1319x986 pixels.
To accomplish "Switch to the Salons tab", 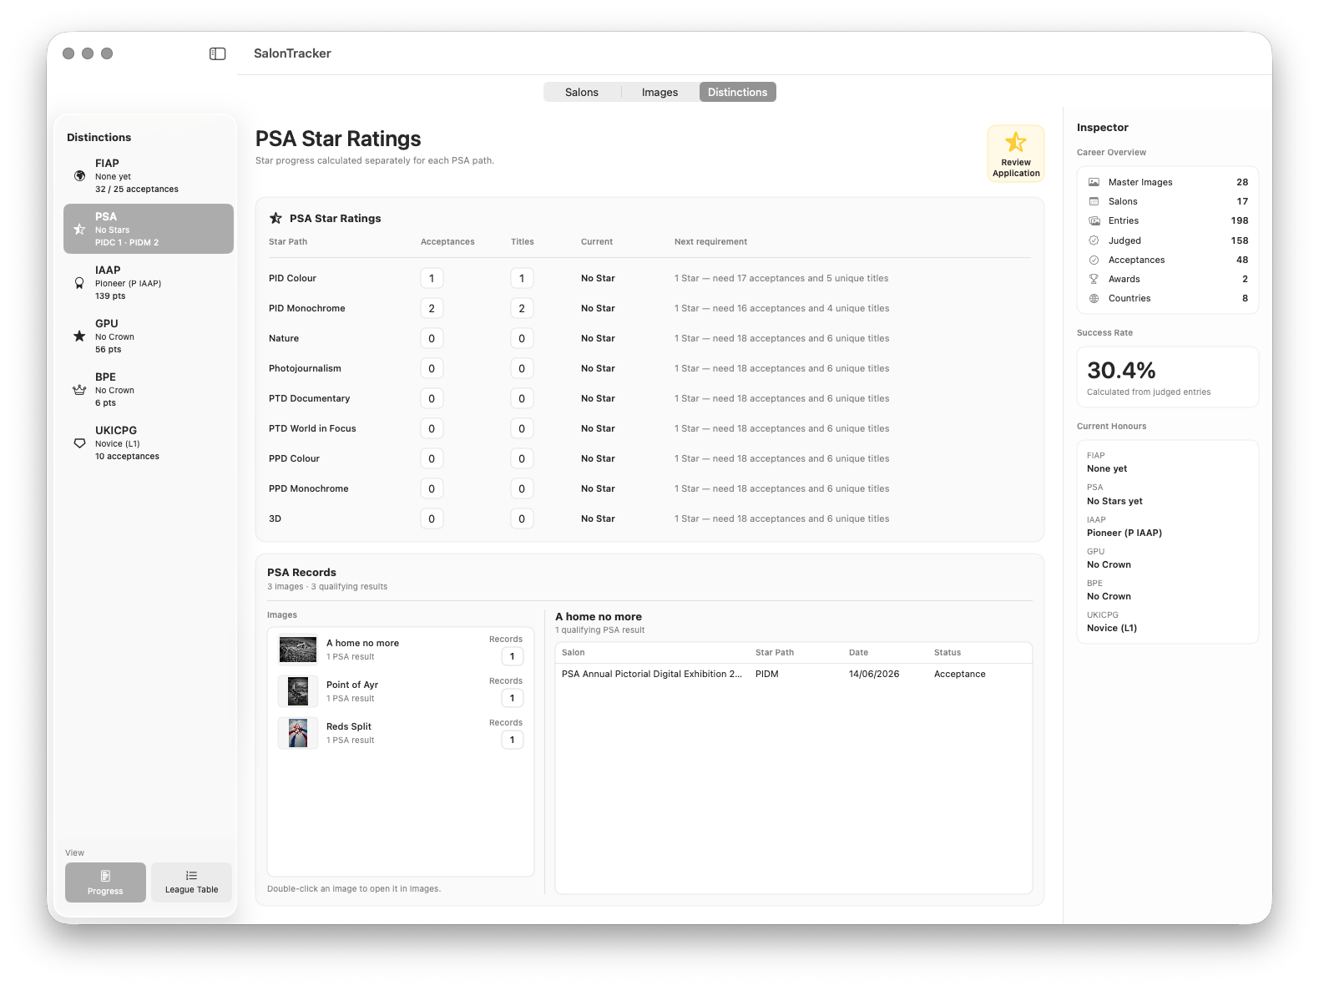I will pyautogui.click(x=582, y=92).
